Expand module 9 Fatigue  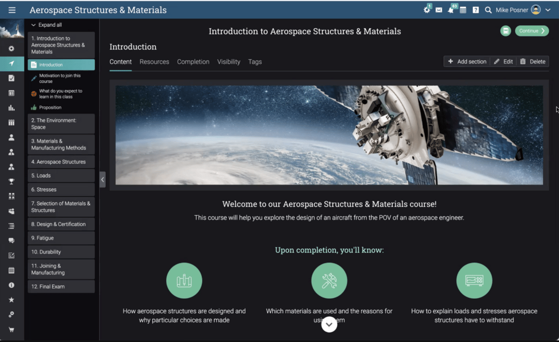61,238
